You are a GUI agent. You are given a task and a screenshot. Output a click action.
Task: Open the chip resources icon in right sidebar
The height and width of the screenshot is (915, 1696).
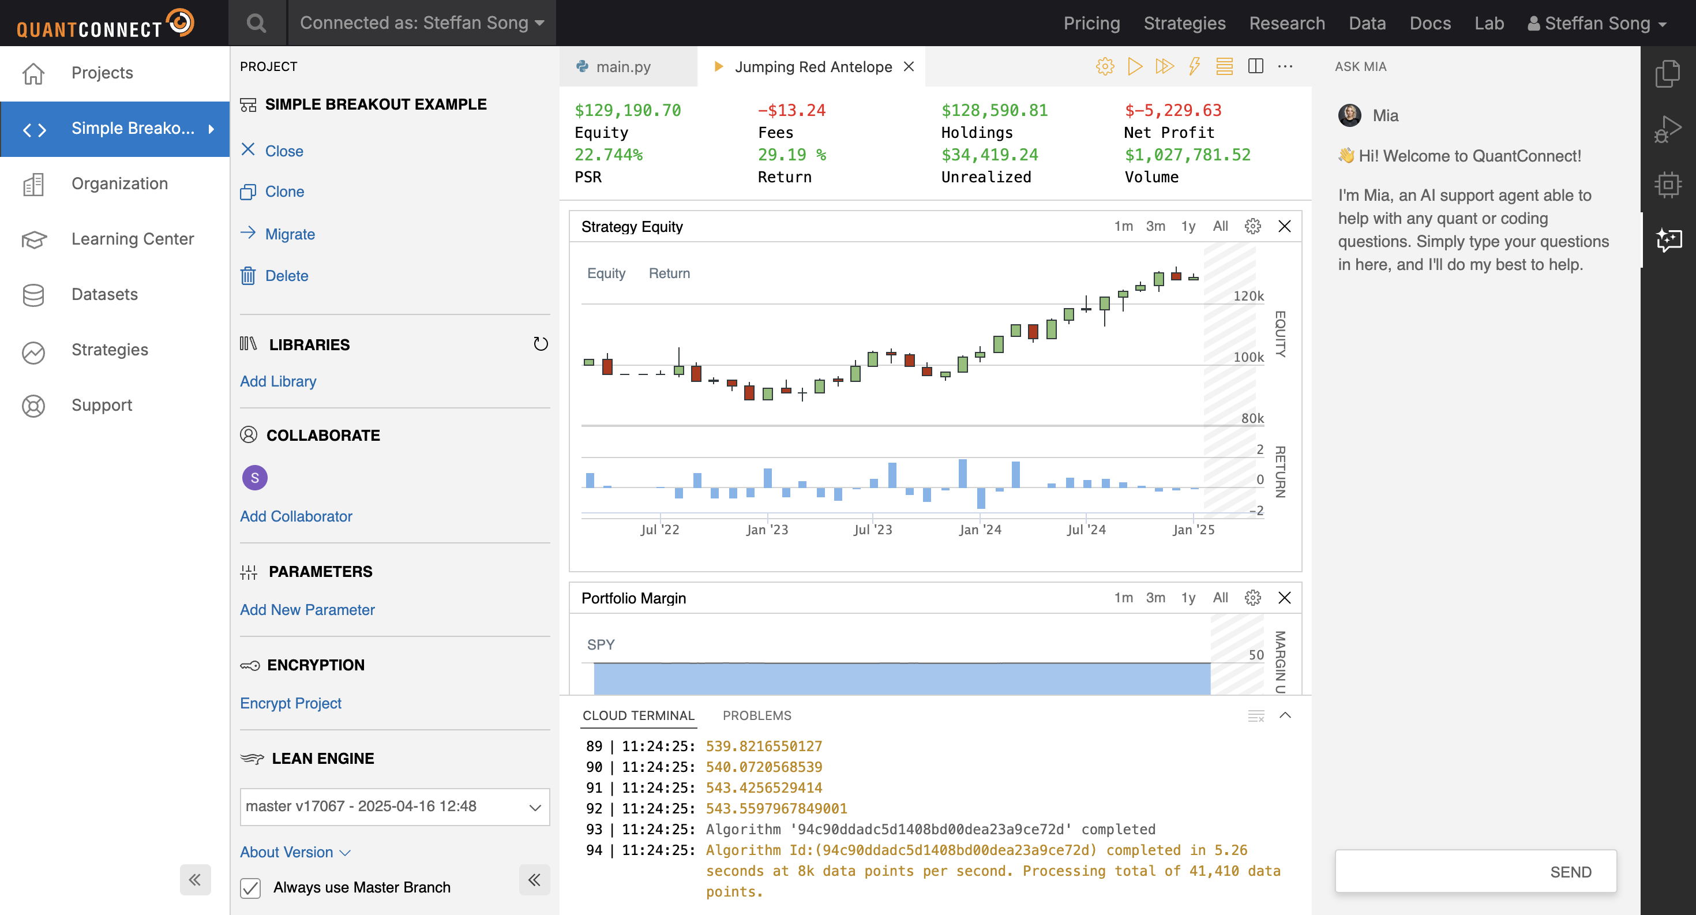pos(1668,185)
